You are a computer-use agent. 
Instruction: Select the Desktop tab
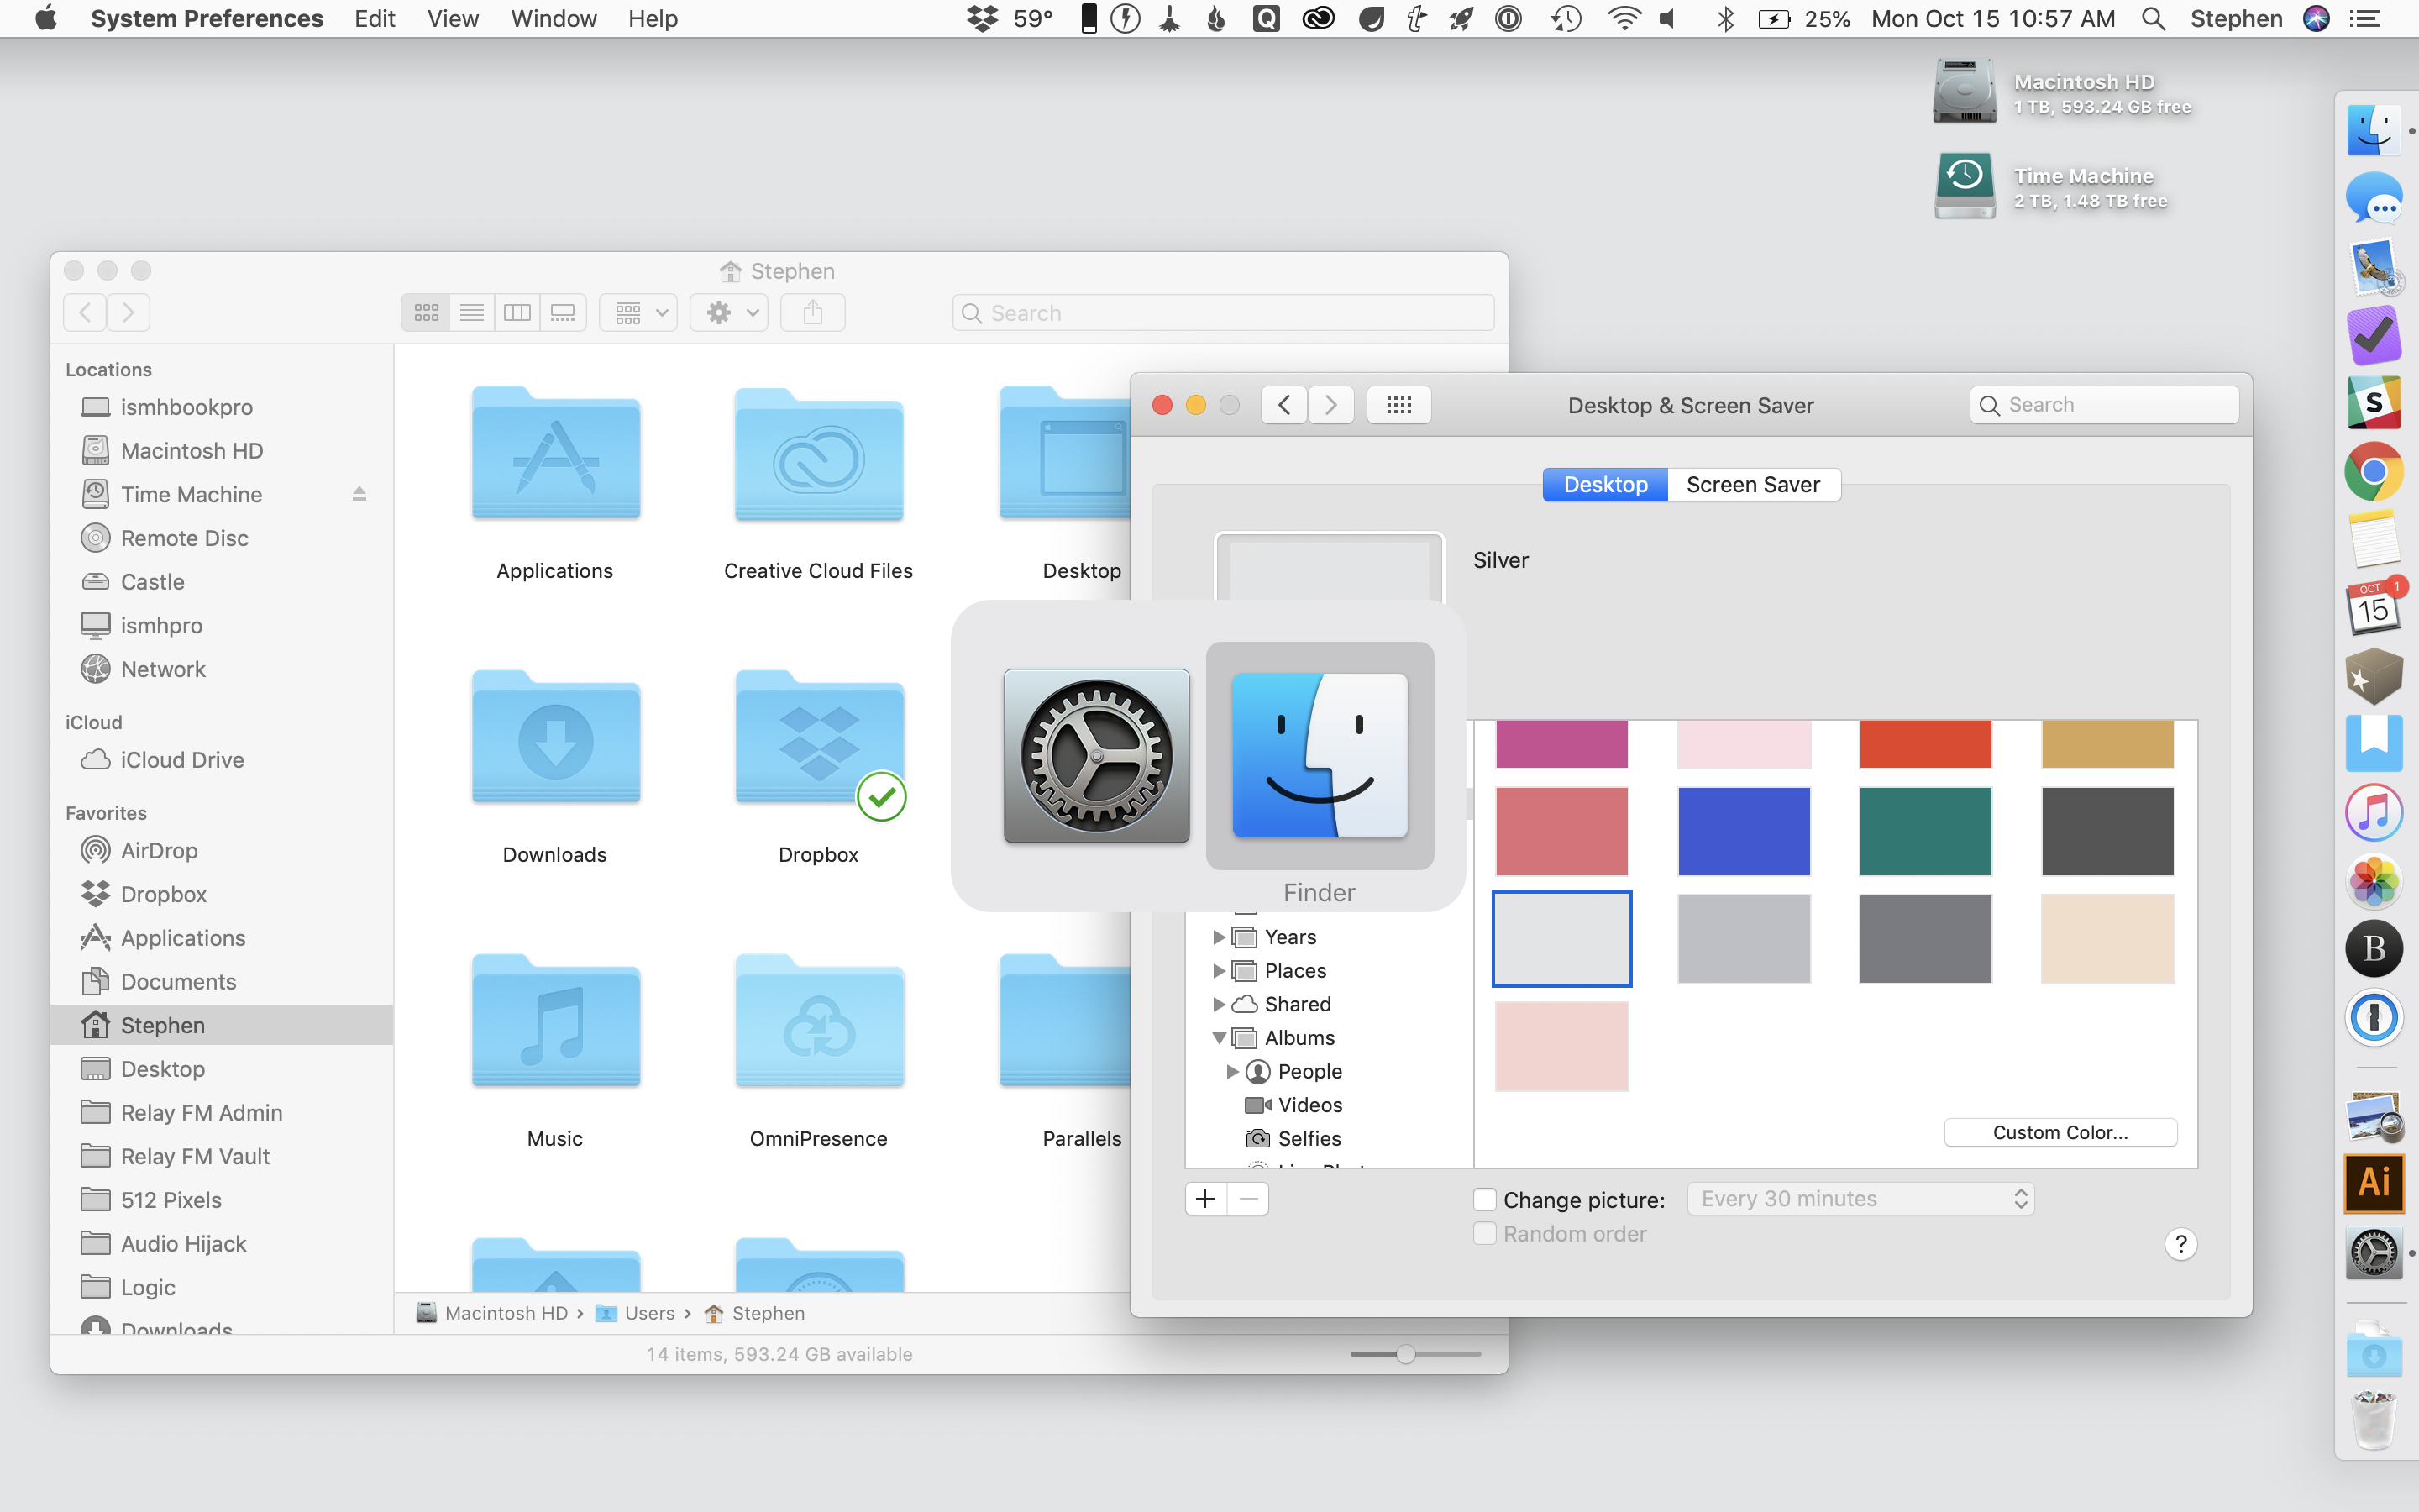coord(1605,485)
